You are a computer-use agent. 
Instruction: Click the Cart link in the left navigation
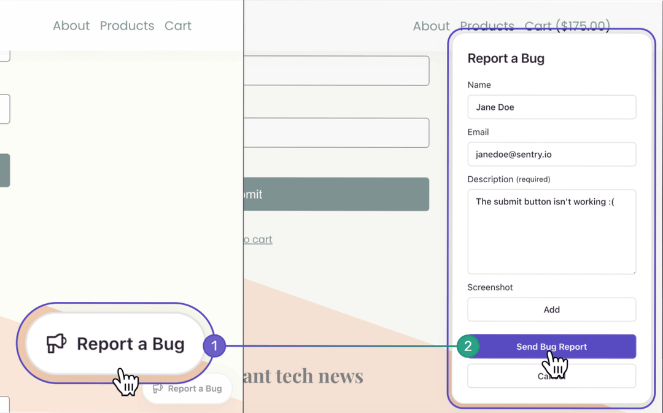(177, 26)
